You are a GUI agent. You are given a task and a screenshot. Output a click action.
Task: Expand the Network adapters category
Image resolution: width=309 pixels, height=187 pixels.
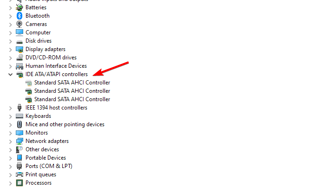(11, 142)
